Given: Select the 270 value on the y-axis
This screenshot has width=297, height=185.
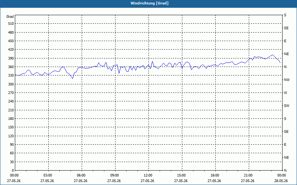Looking at the screenshot, I should pos(11,93).
